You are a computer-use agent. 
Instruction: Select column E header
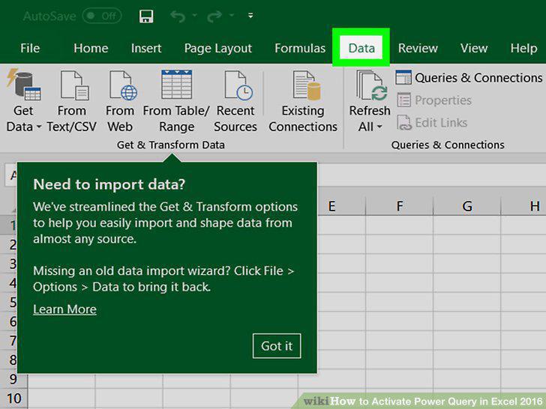(331, 206)
